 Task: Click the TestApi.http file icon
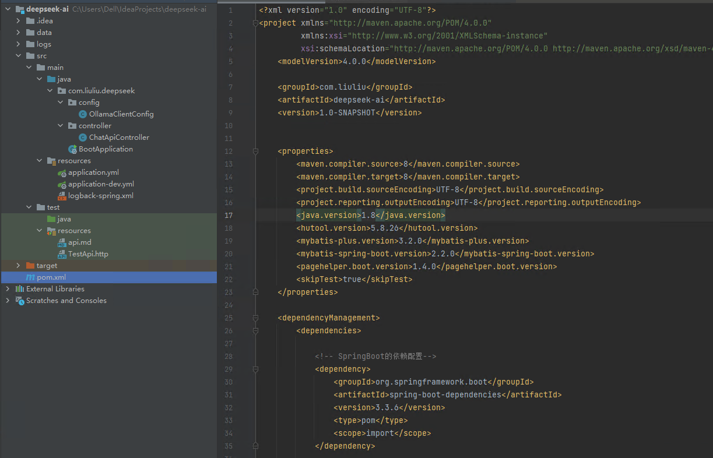[x=62, y=254]
